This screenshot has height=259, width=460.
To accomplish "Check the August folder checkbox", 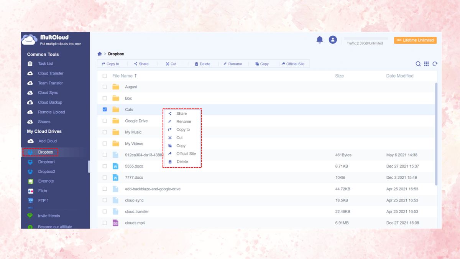I will [x=105, y=87].
